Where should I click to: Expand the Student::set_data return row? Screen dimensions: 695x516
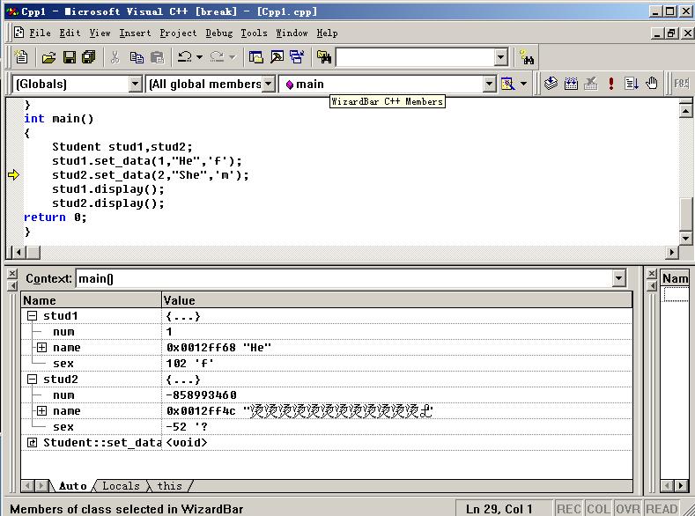pyautogui.click(x=32, y=443)
